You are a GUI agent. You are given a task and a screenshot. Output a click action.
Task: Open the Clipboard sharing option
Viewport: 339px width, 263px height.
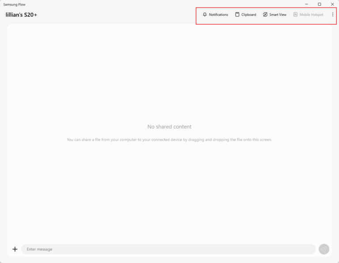coord(245,15)
